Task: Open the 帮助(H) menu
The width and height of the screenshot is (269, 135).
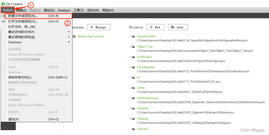Action: click(108, 10)
